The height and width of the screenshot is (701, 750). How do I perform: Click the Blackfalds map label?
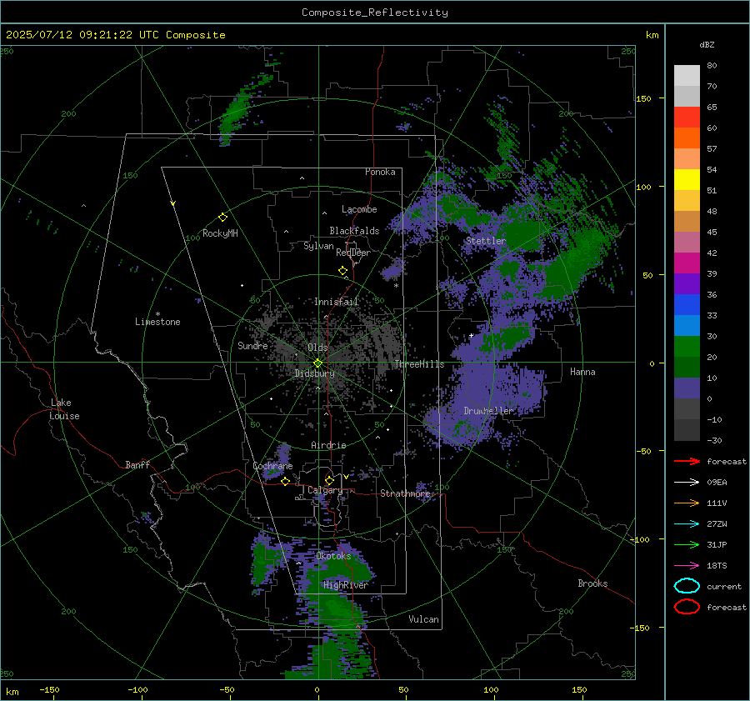(354, 231)
